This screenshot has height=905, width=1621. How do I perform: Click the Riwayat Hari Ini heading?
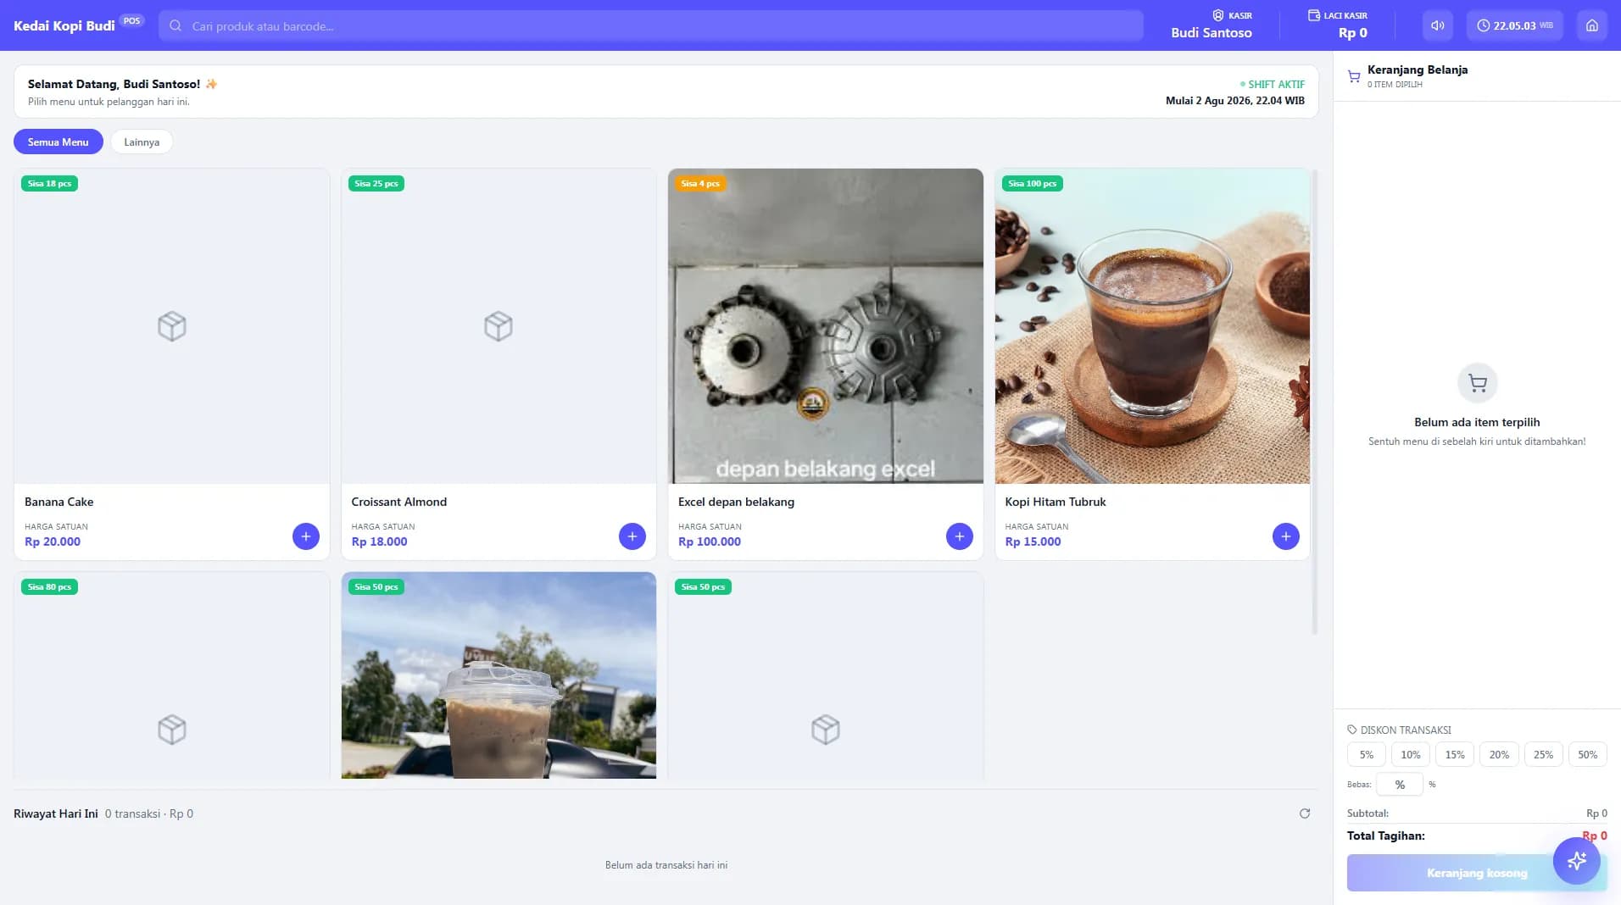(x=56, y=813)
